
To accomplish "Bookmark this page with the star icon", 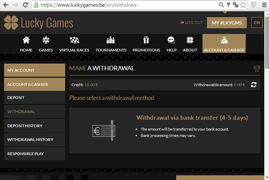I will (243, 5).
